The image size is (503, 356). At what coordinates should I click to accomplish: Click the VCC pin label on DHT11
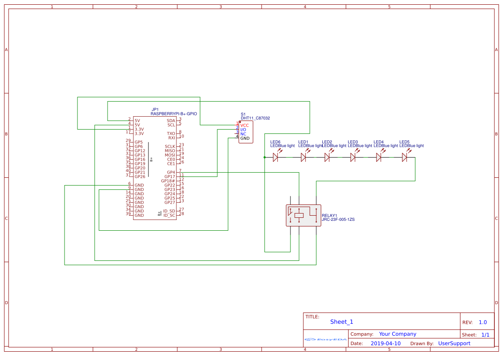pyautogui.click(x=244, y=126)
